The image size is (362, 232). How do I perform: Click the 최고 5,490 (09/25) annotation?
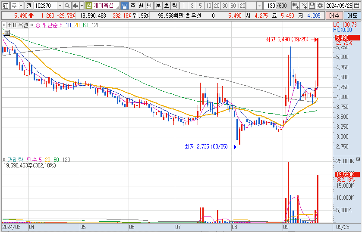click(x=287, y=40)
